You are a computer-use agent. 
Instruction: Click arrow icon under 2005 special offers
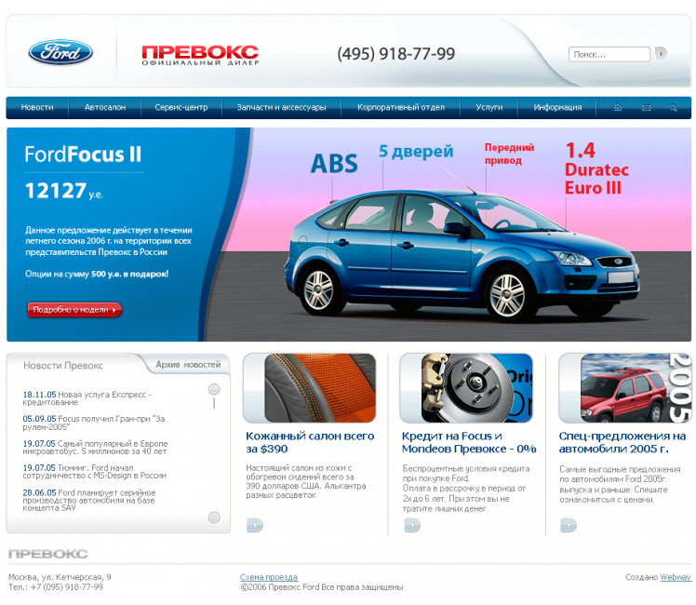[569, 525]
